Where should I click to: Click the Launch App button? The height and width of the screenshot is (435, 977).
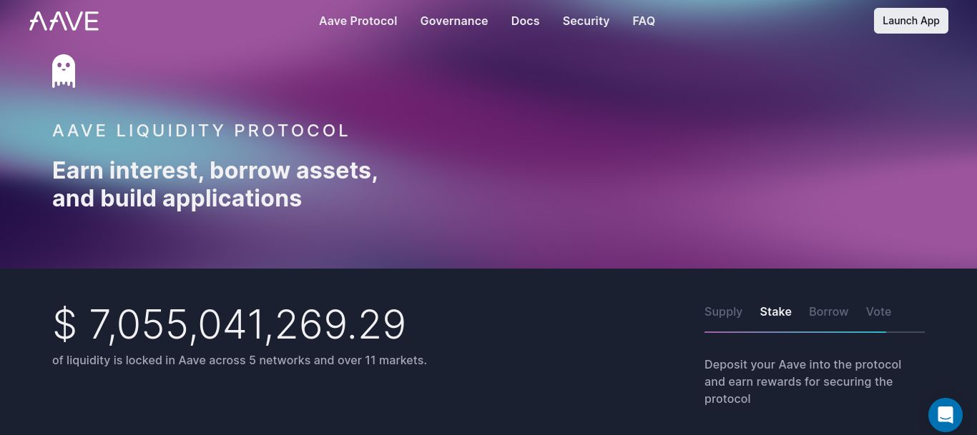click(910, 21)
